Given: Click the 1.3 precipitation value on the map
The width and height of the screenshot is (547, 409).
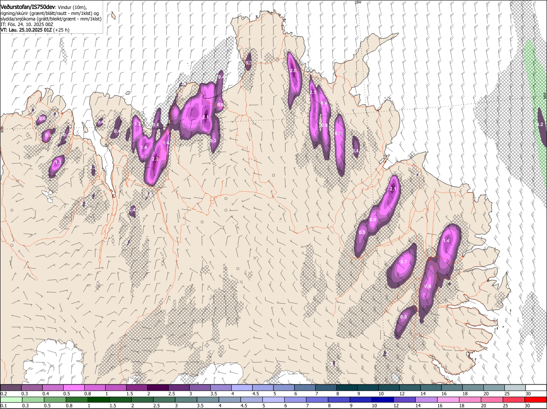Looking at the screenshot, I should 59,162.
